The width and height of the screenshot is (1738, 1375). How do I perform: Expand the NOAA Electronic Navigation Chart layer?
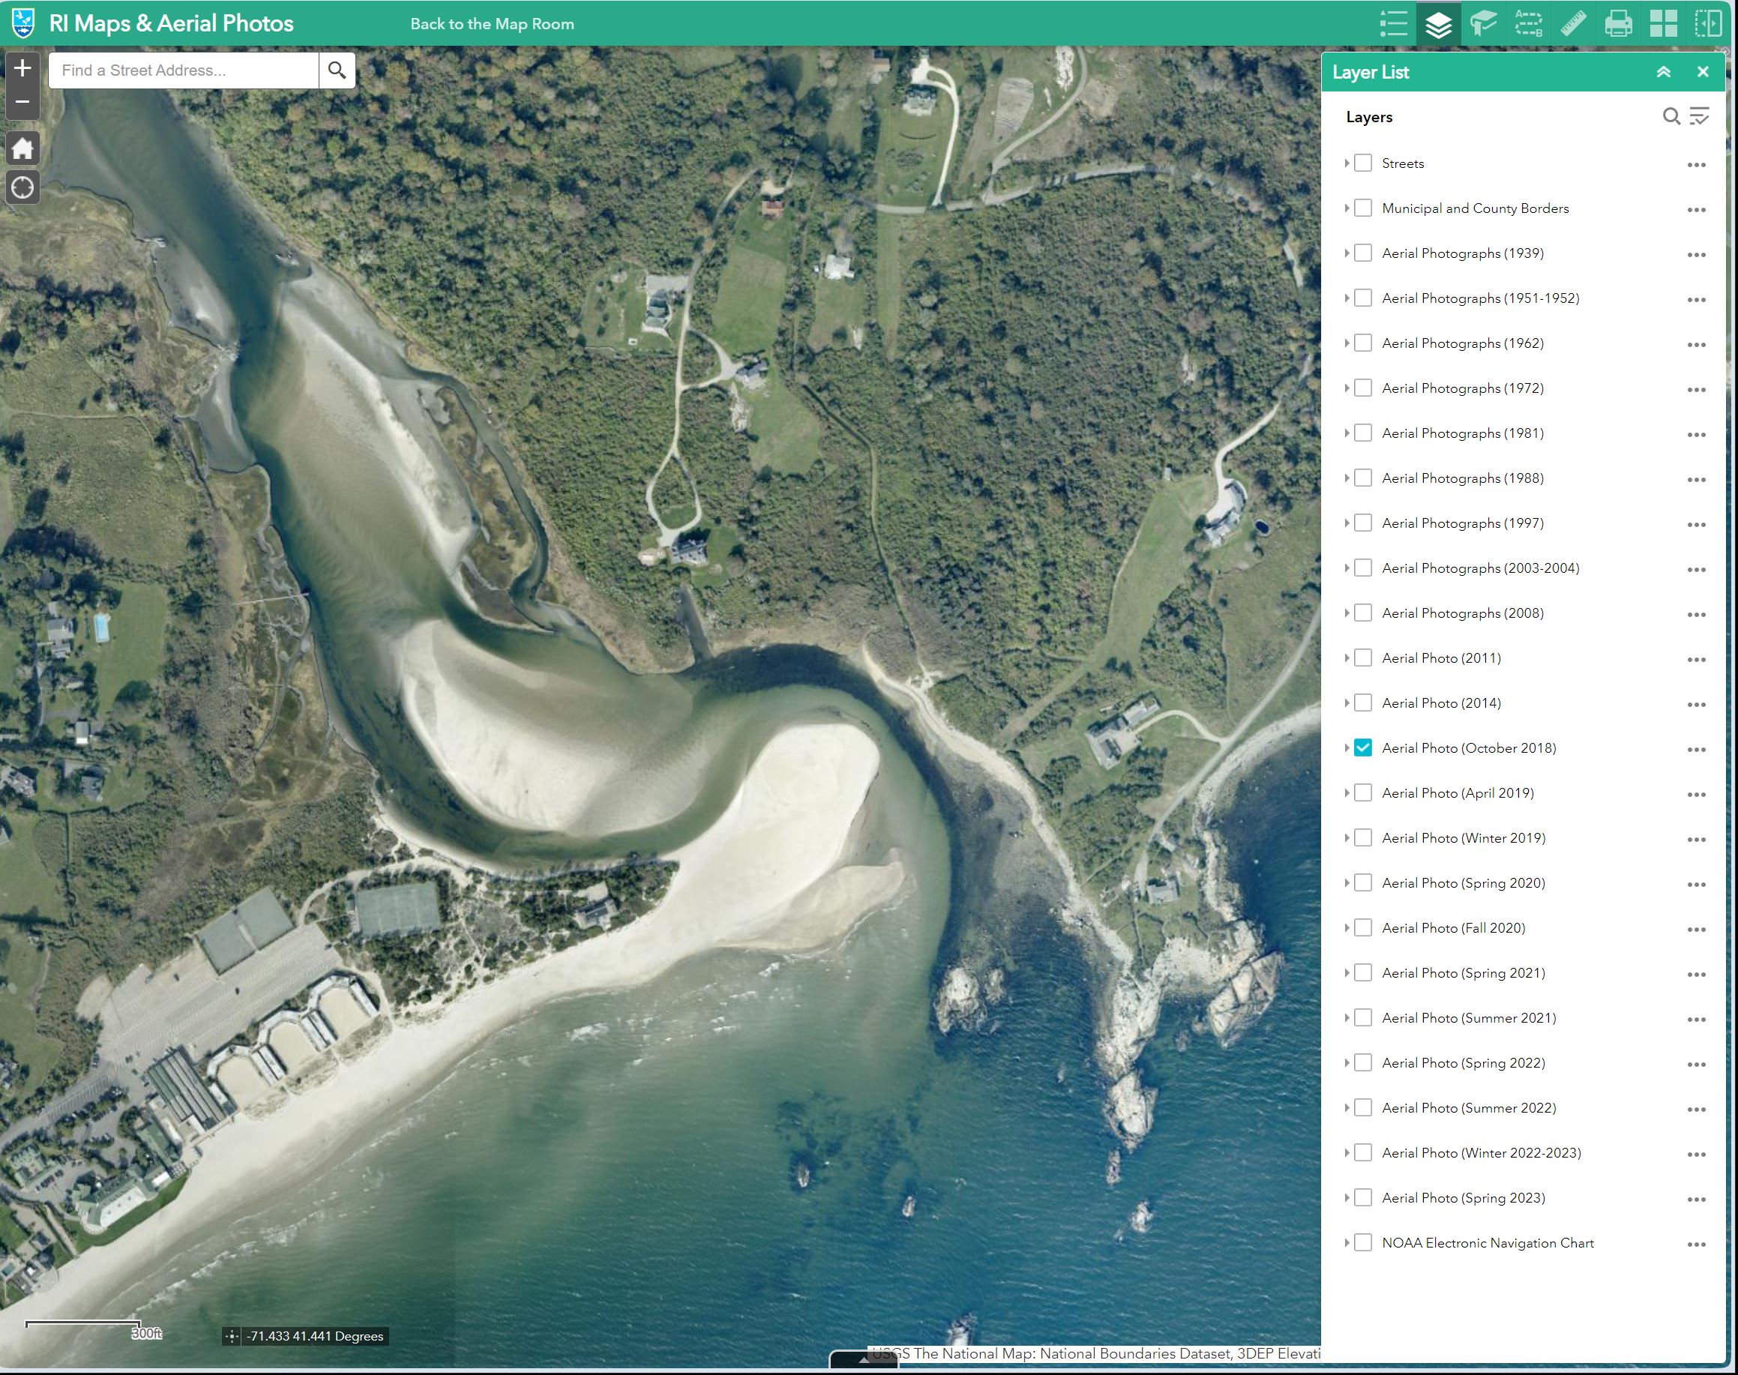pos(1347,1243)
